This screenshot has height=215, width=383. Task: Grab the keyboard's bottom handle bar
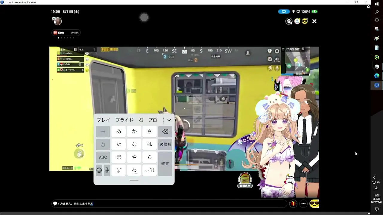134,180
